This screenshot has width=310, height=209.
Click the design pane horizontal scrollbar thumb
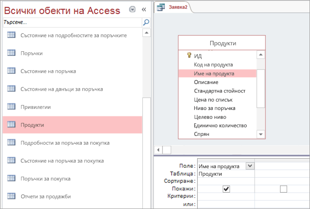tap(167, 150)
